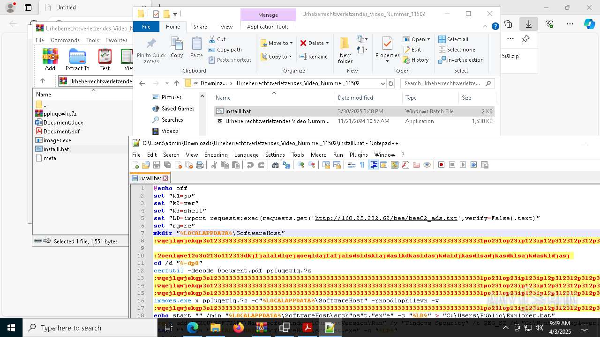Open the Document Map panel icon

point(395,165)
